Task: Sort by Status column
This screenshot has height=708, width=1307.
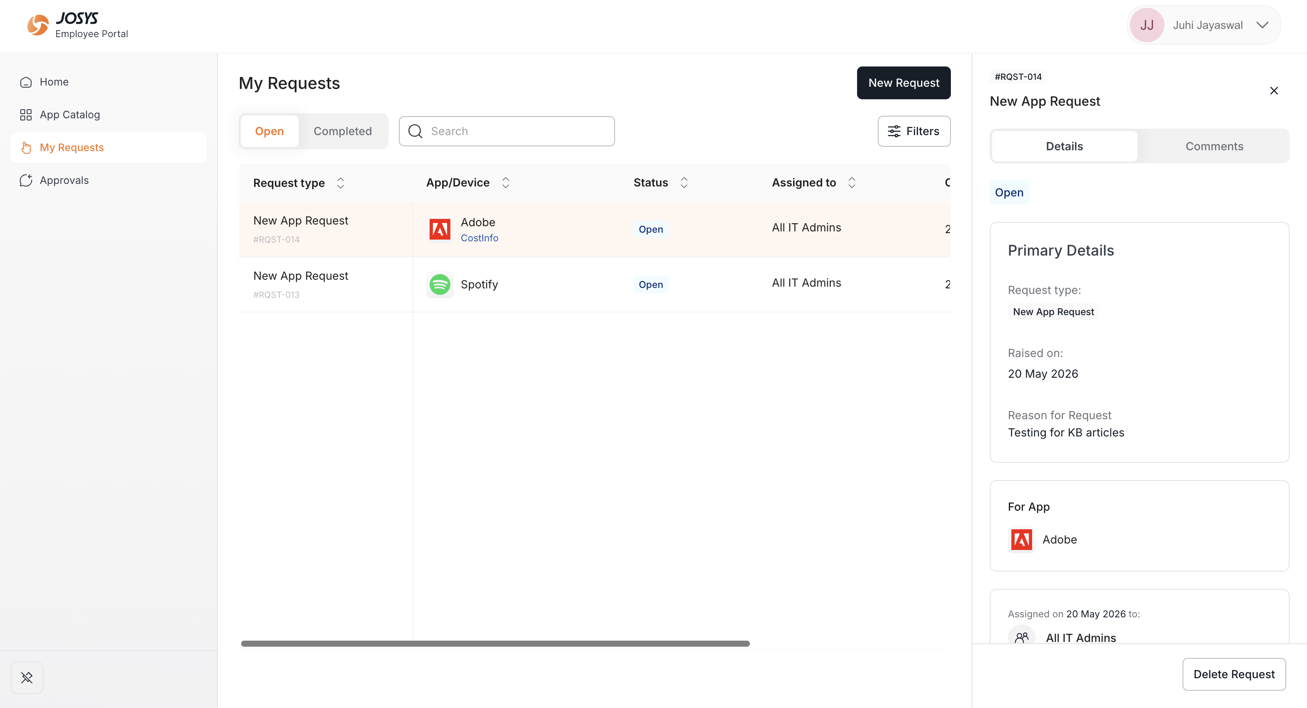Action: (684, 183)
